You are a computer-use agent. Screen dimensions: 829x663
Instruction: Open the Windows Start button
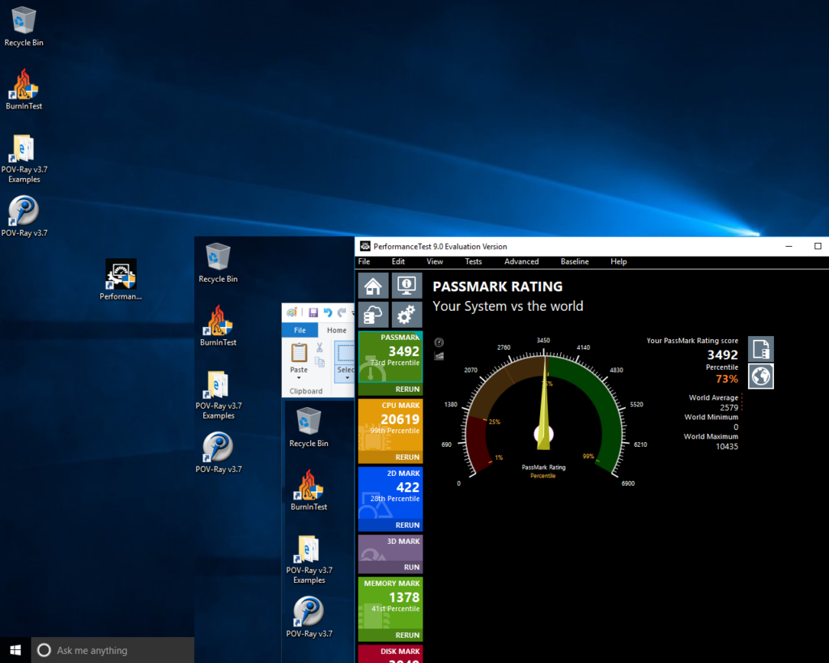[15, 650]
